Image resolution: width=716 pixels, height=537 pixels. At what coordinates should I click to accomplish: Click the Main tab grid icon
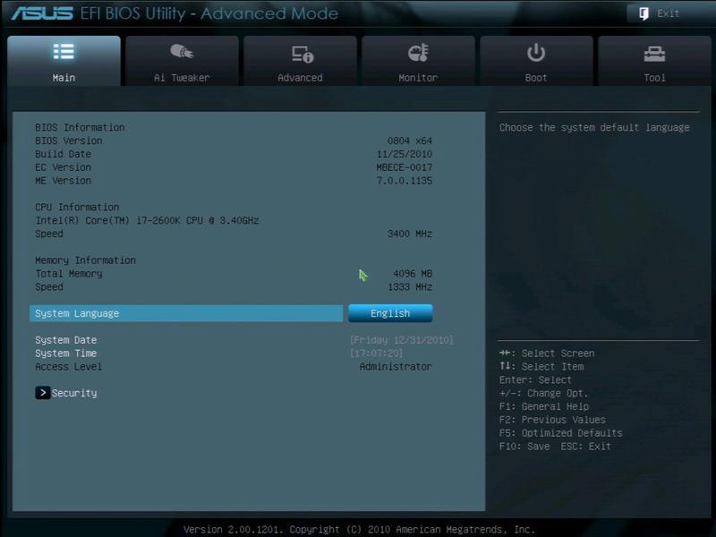[x=64, y=50]
